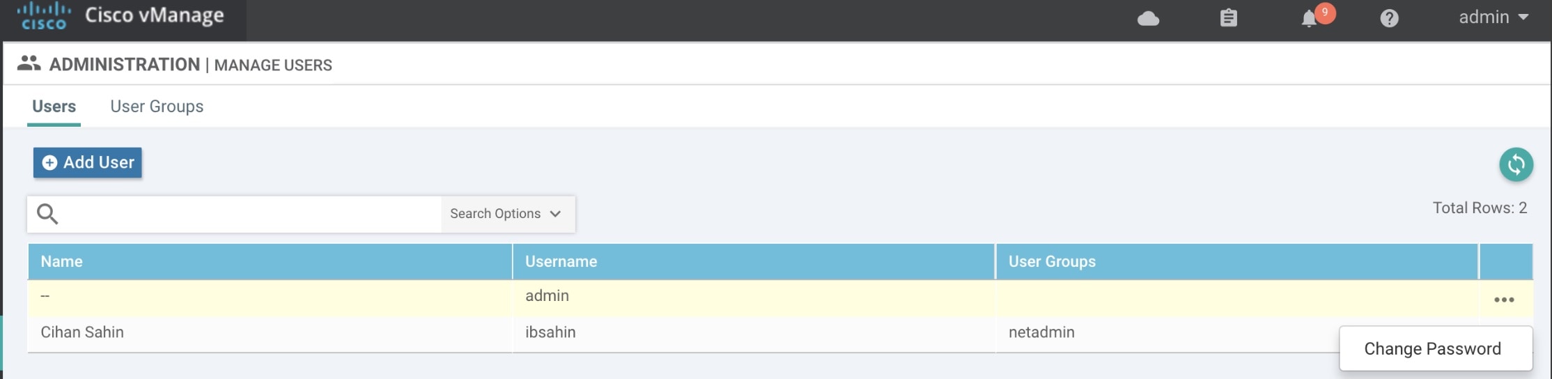This screenshot has width=1552, height=379.
Task: Select the Users tab
Action: pyautogui.click(x=54, y=107)
